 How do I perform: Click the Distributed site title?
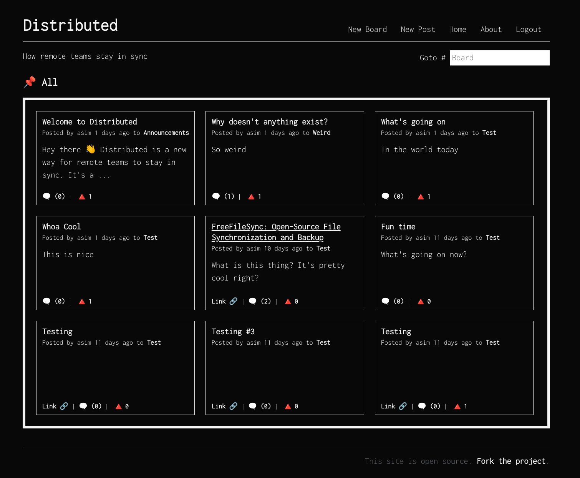70,25
